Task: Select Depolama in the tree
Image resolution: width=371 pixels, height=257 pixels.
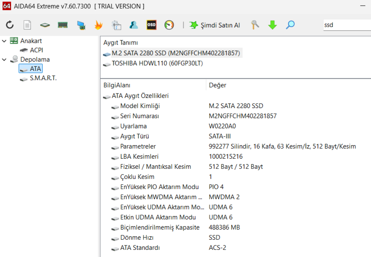Action: click(x=35, y=59)
